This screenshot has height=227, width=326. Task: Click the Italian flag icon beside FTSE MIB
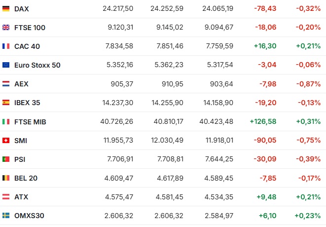click(6, 121)
